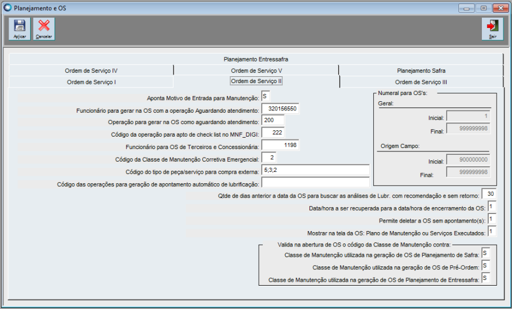The width and height of the screenshot is (512, 309).
Task: Click the empty lubrificação operations field
Action: click(x=315, y=183)
